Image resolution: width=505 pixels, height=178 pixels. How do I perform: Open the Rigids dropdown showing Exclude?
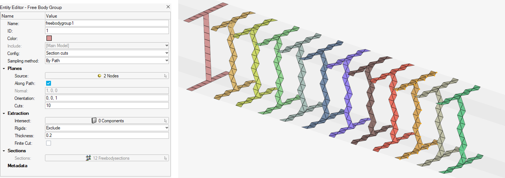pos(107,128)
